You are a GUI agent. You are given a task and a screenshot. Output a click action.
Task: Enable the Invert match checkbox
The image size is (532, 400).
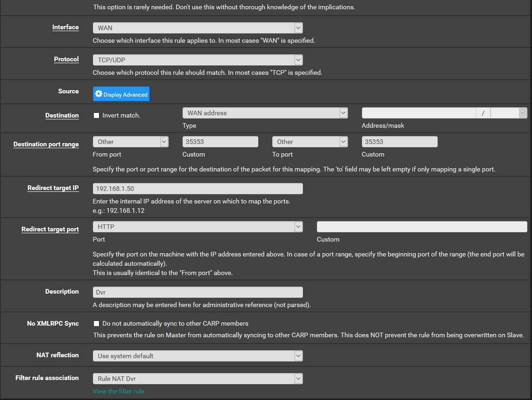(97, 115)
